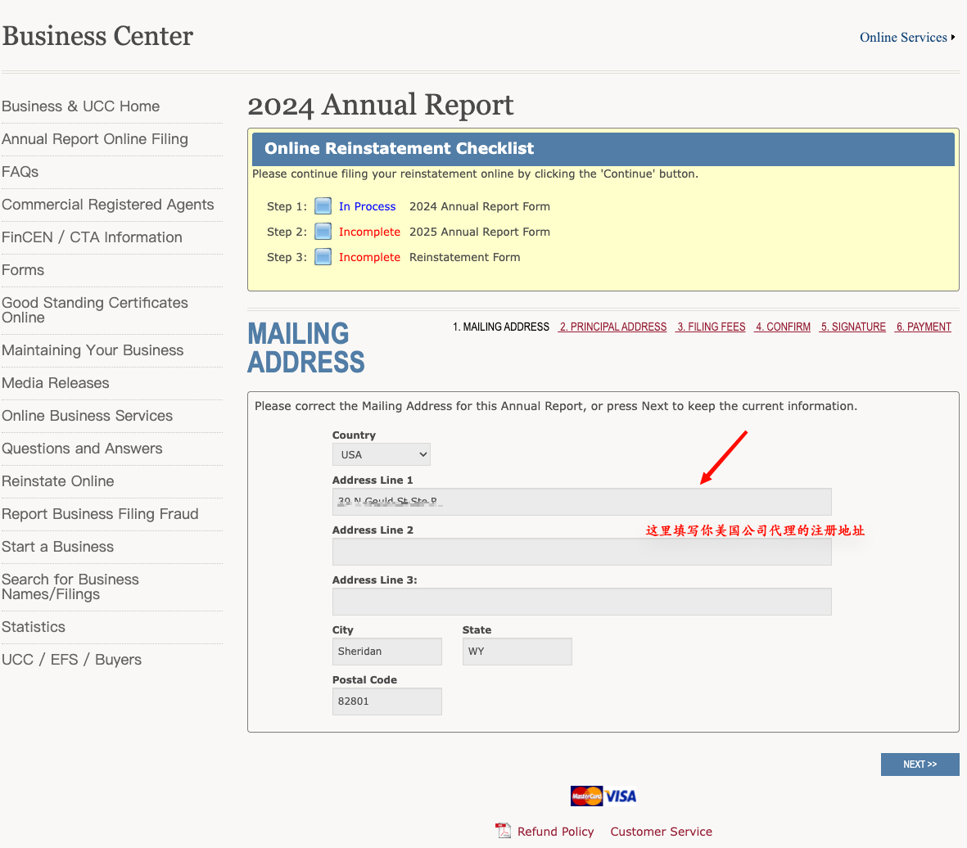Click the MasterCard logo
967x848 pixels.
coord(586,796)
